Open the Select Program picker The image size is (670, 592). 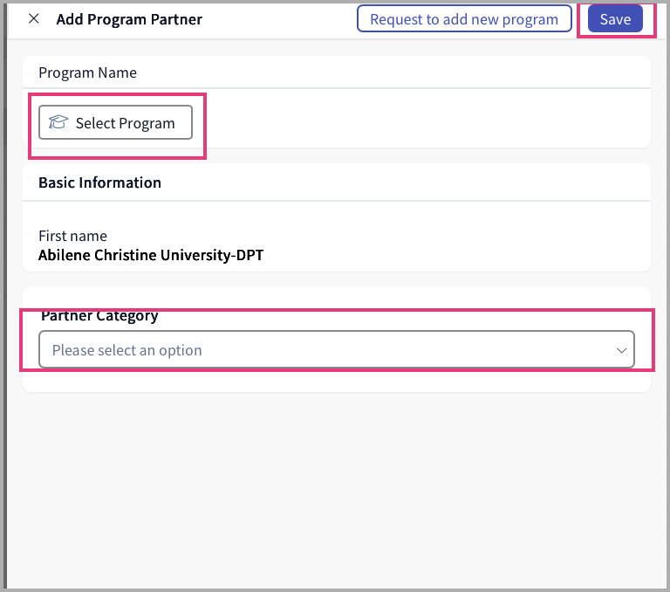(115, 123)
